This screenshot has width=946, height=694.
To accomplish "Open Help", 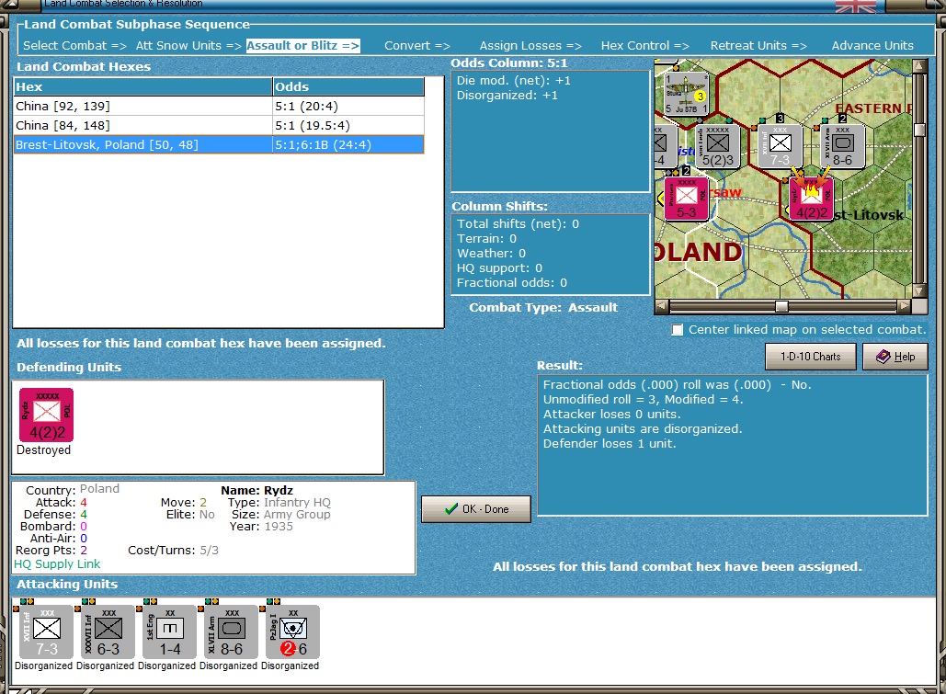I will tap(895, 357).
